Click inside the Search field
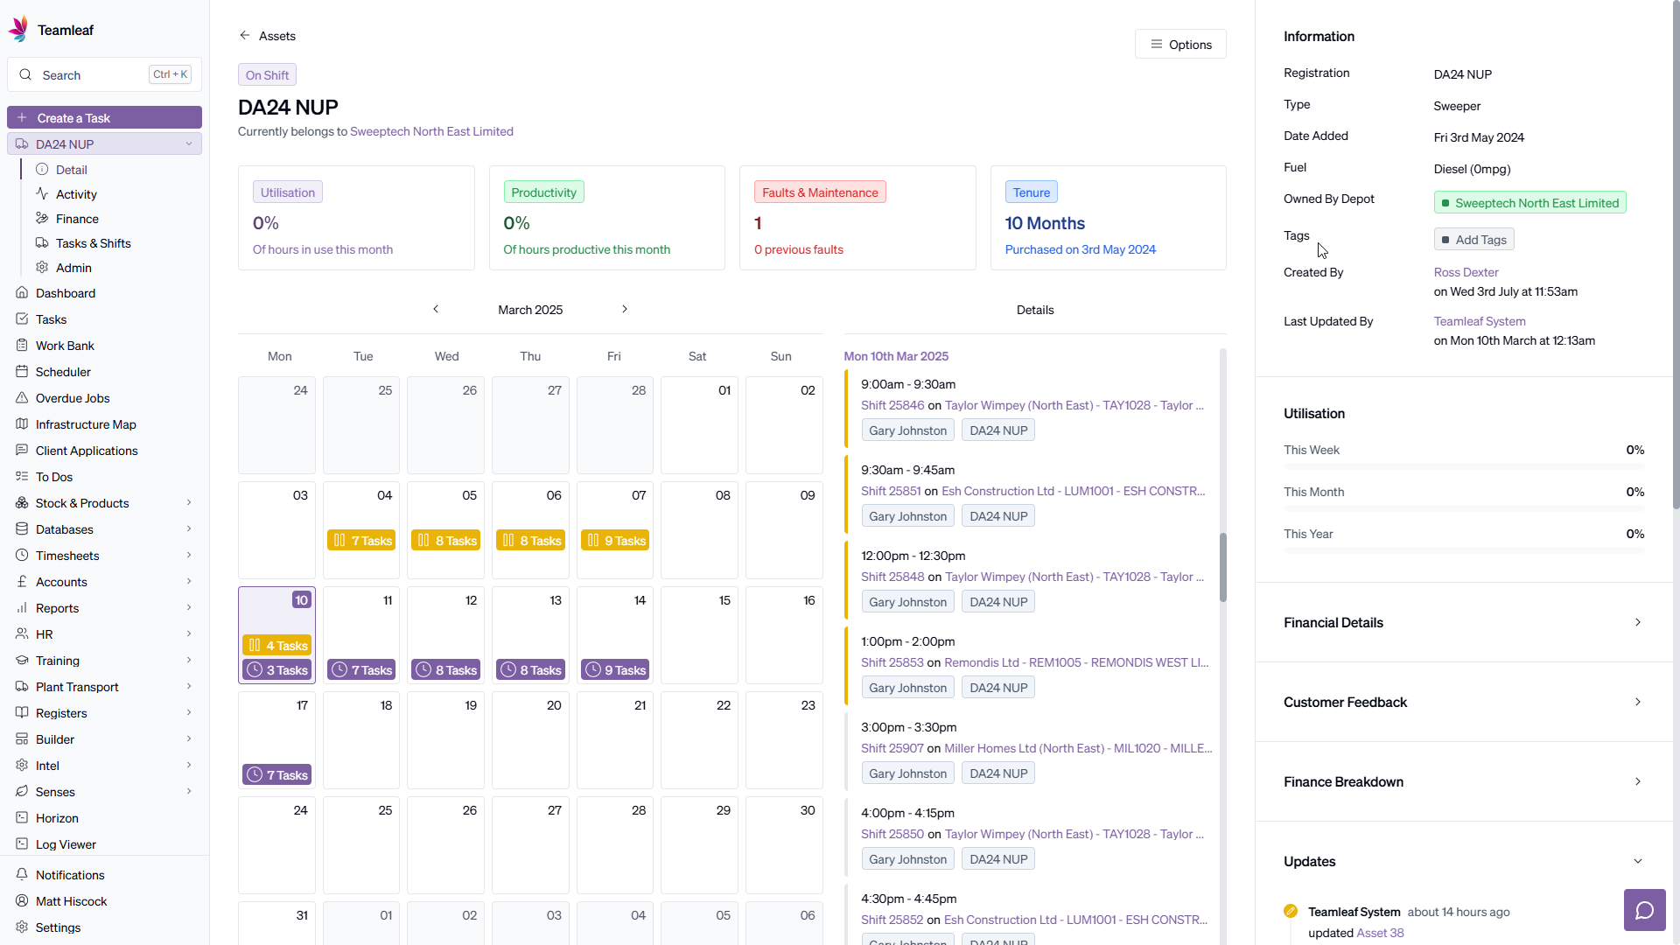Viewport: 1680px width, 945px height. click(x=87, y=74)
